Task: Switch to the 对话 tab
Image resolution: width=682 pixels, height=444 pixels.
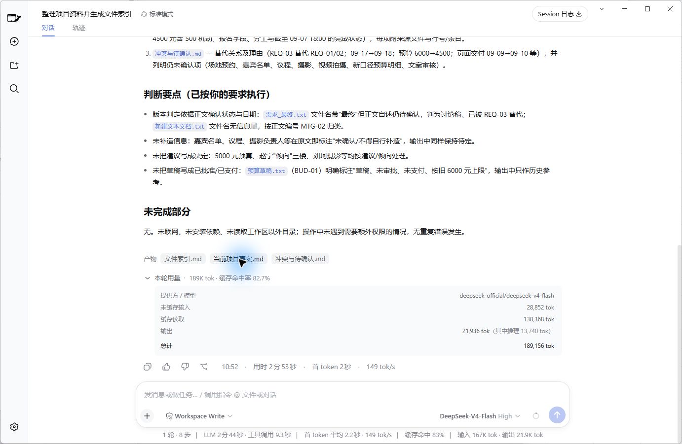Action: click(x=48, y=28)
